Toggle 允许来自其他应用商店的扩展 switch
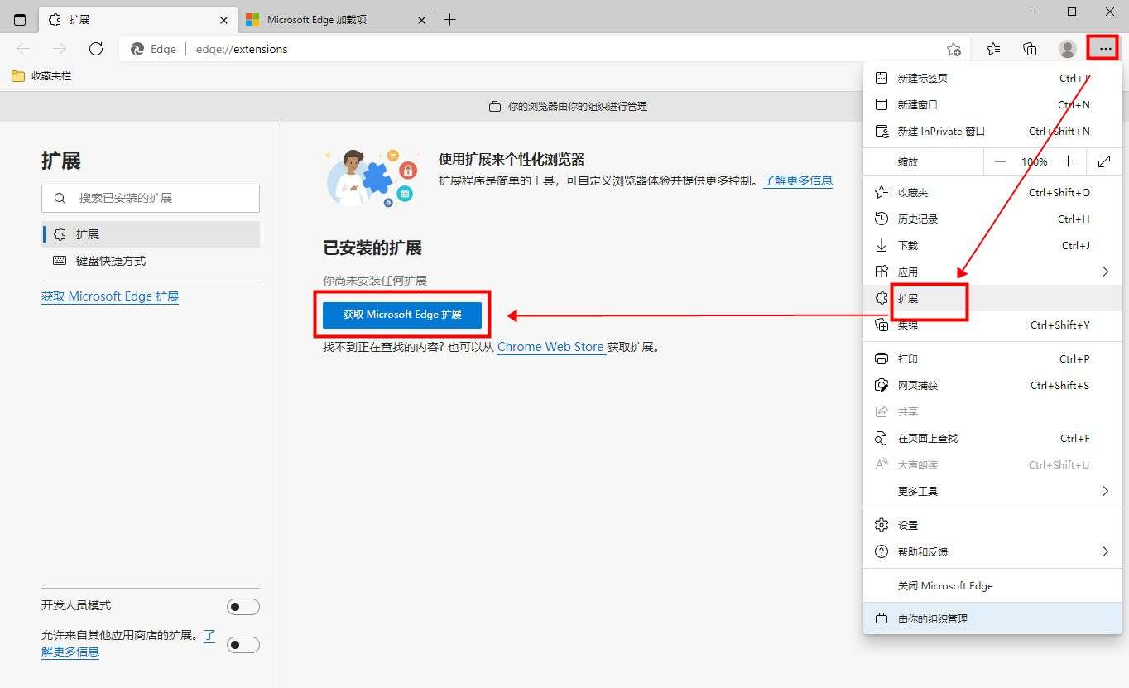Screen dimensions: 1129x688 [x=243, y=644]
